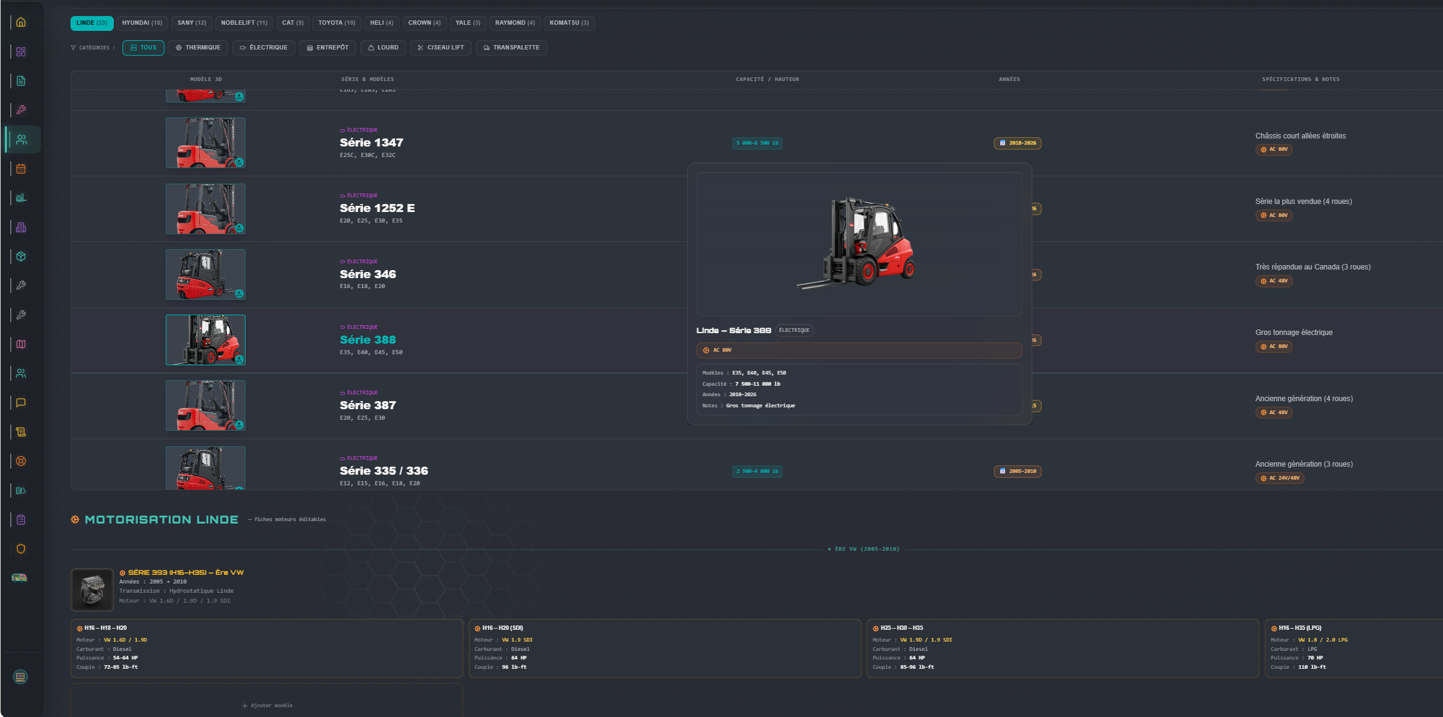Open the H25 – H30 – H35 engine card
The image size is (1443, 717).
(1063, 648)
